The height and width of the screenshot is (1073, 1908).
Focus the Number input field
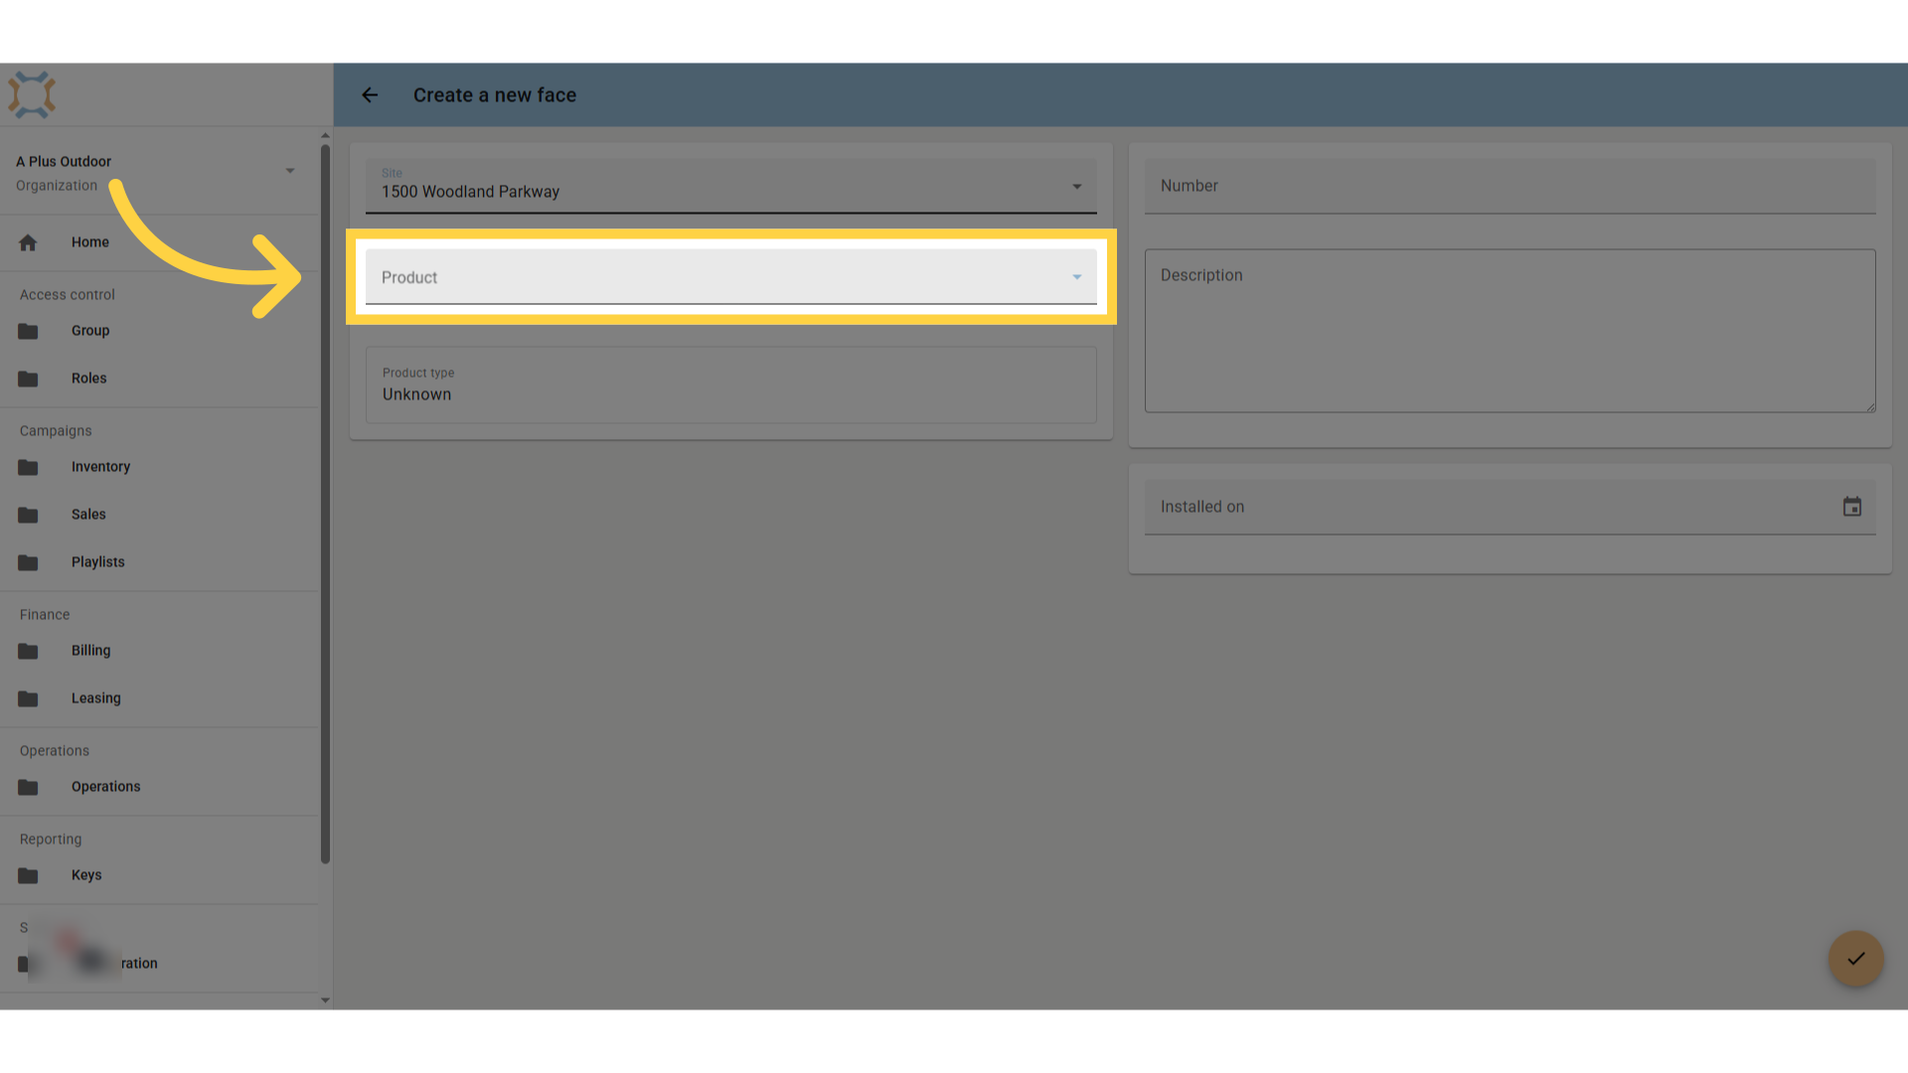pyautogui.click(x=1510, y=186)
